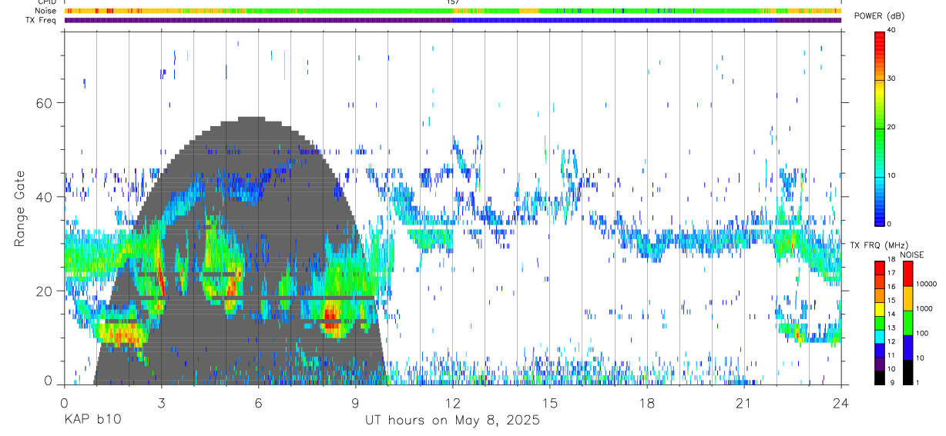Click the 'Noise' row label at top
This screenshot has width=946, height=436.
coord(46,11)
